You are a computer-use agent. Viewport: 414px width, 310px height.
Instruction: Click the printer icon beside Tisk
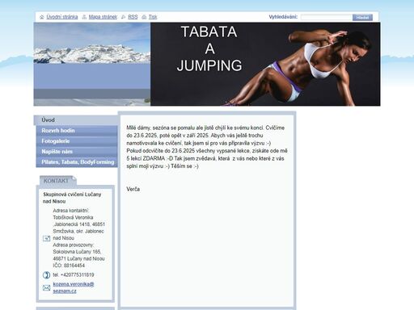[x=144, y=17]
